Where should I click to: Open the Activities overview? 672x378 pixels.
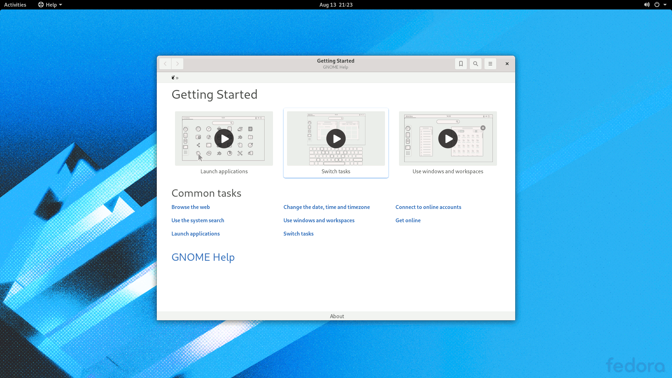(x=15, y=5)
